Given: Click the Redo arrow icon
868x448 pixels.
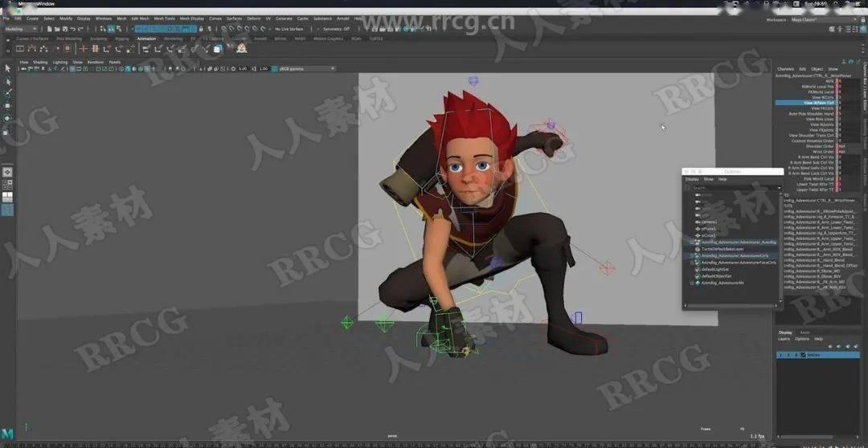Looking at the screenshot, I should click(81, 29).
